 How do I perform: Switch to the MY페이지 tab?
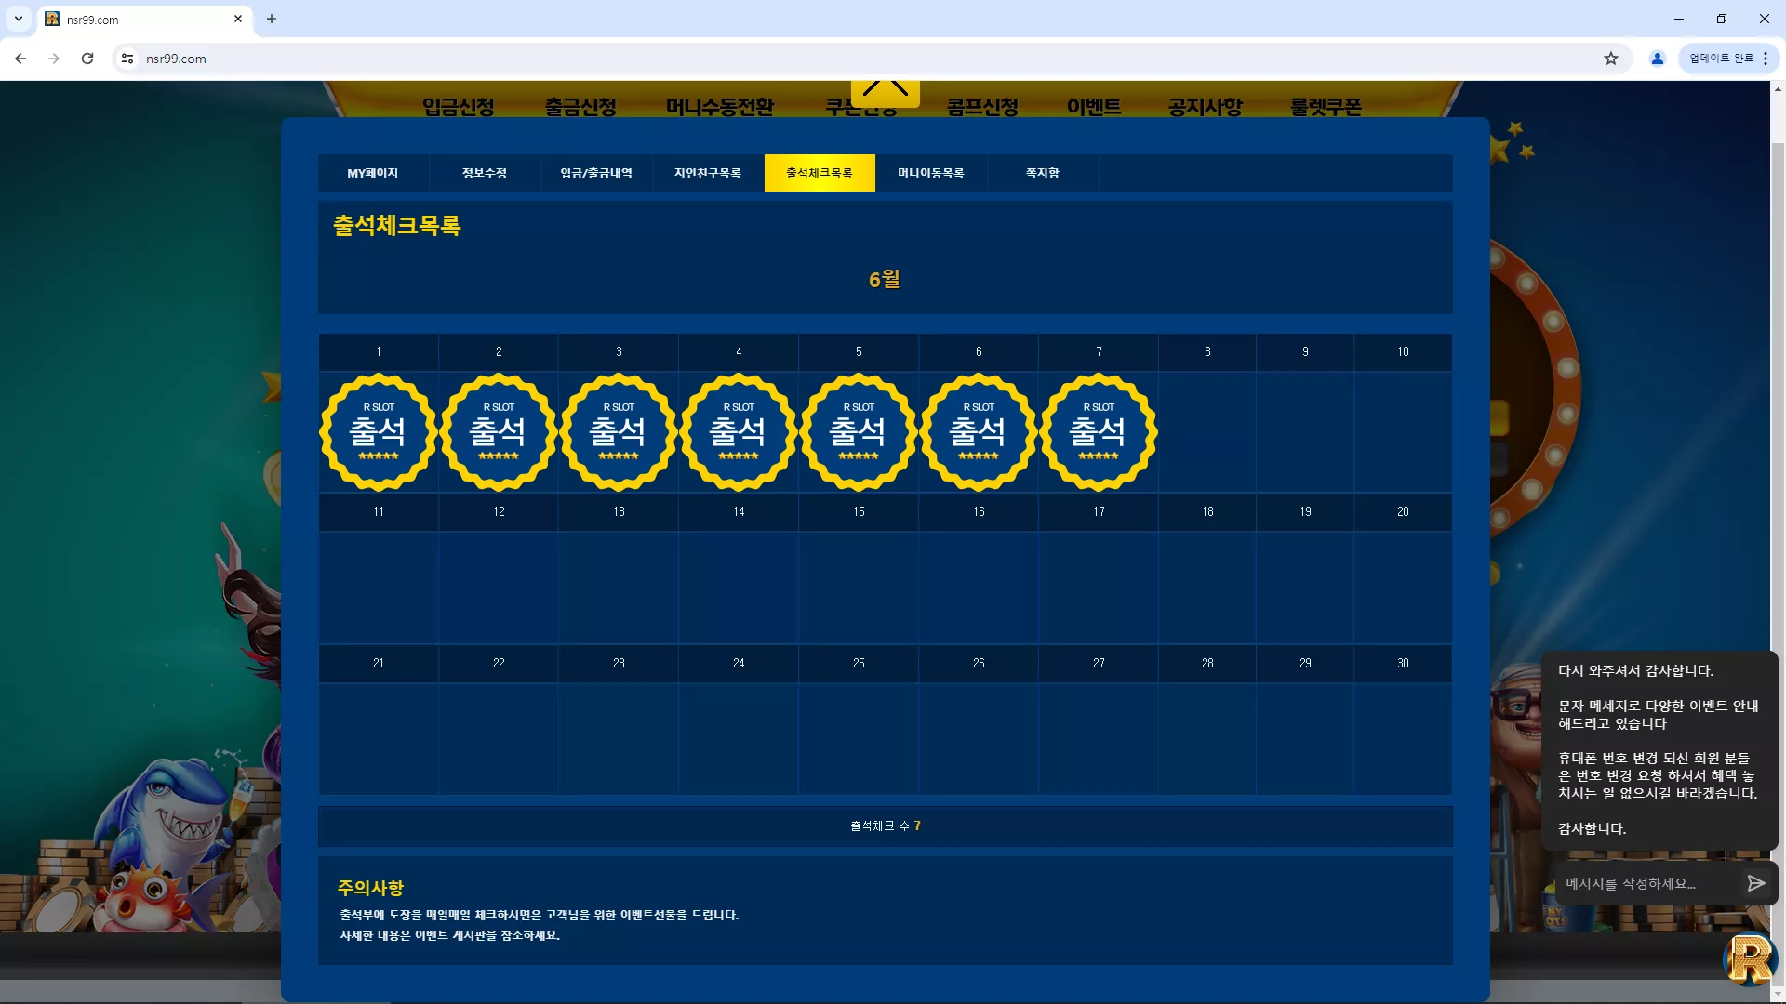[x=373, y=173]
